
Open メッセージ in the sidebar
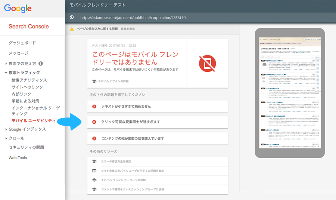tap(18, 53)
